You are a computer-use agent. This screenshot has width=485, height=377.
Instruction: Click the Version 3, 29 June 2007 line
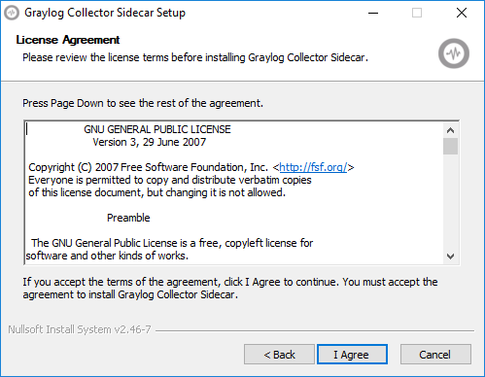[x=150, y=142]
